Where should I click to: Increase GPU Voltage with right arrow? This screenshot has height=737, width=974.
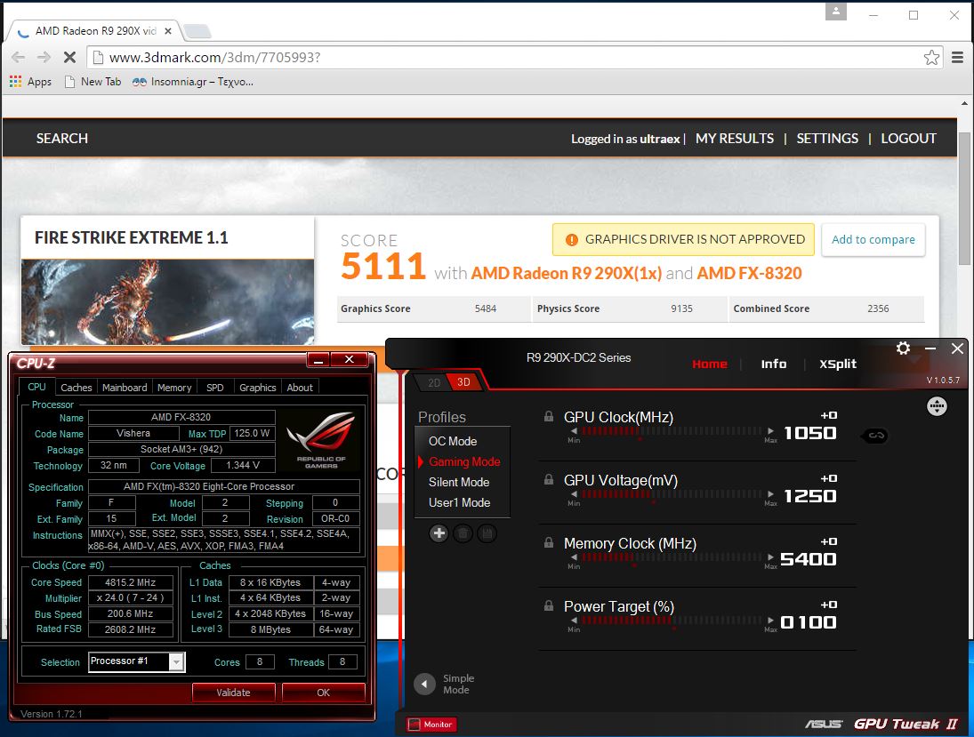click(x=770, y=493)
